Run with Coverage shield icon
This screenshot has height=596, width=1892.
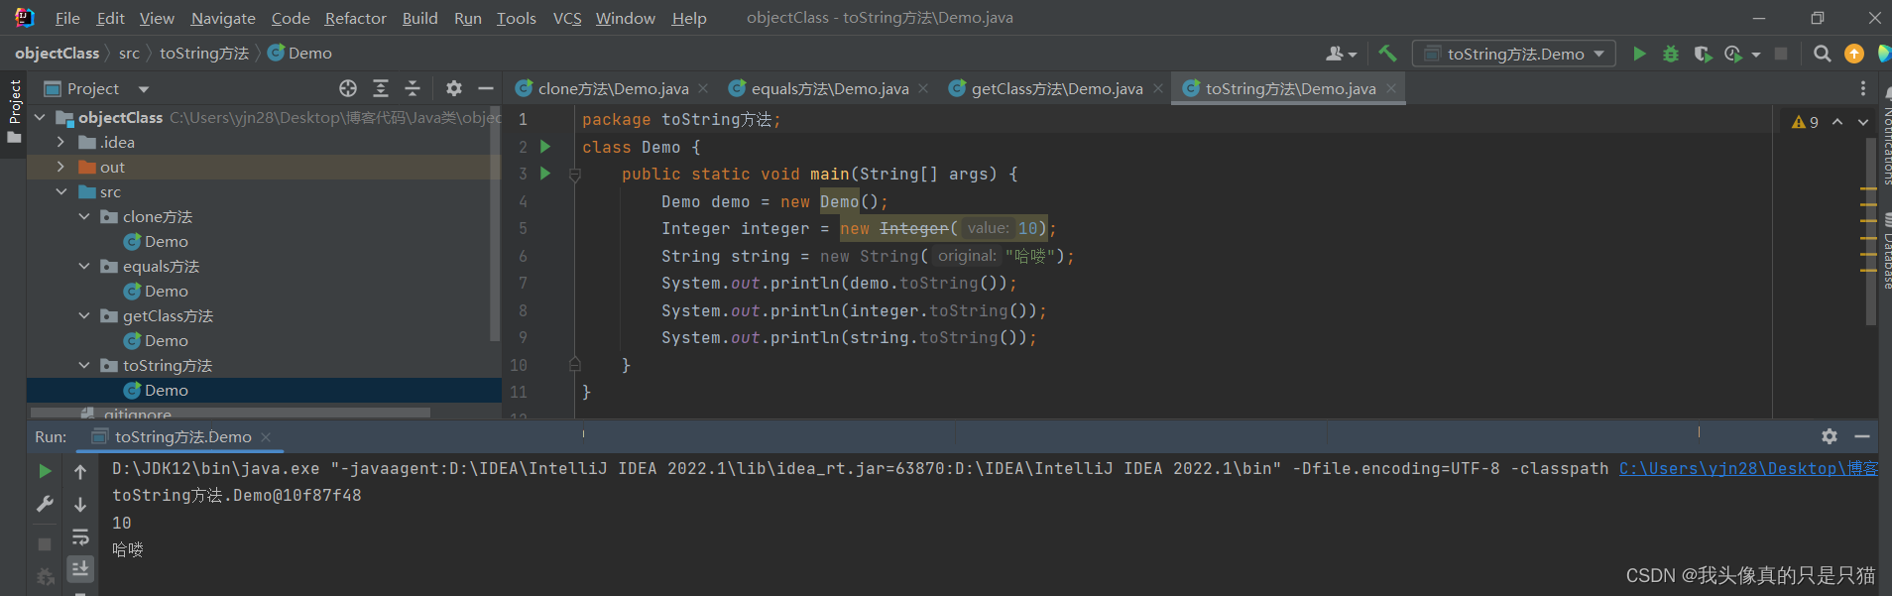pyautogui.click(x=1703, y=54)
